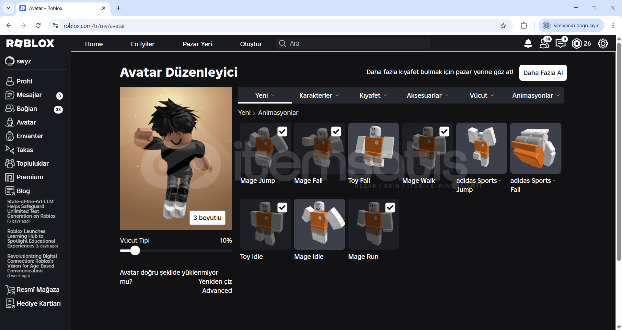
Task: View site information icon in address bar
Action: click(x=55, y=26)
